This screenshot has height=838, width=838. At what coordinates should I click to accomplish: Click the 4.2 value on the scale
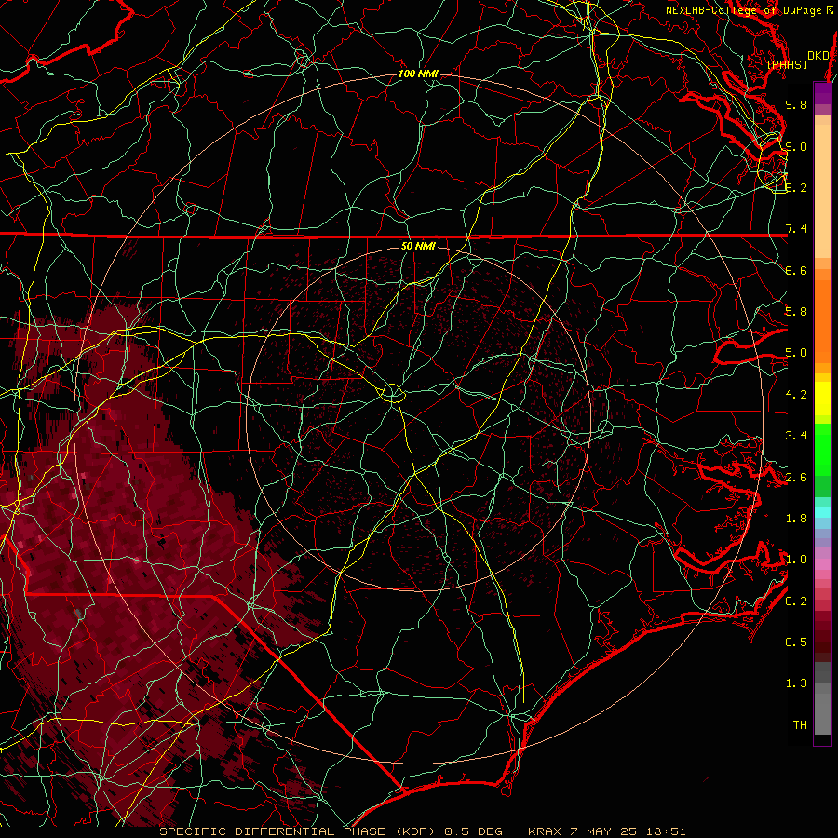tap(796, 395)
